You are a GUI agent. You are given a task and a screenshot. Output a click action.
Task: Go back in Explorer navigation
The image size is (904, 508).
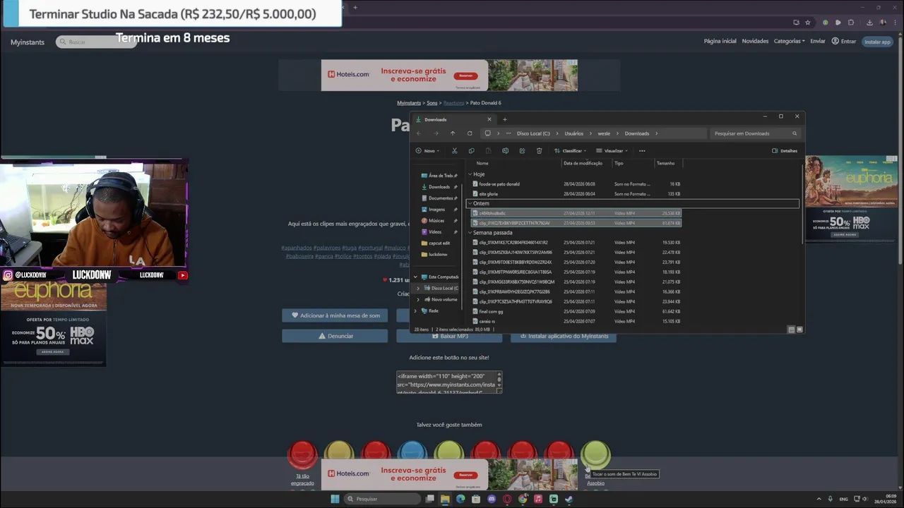pyautogui.click(x=419, y=133)
